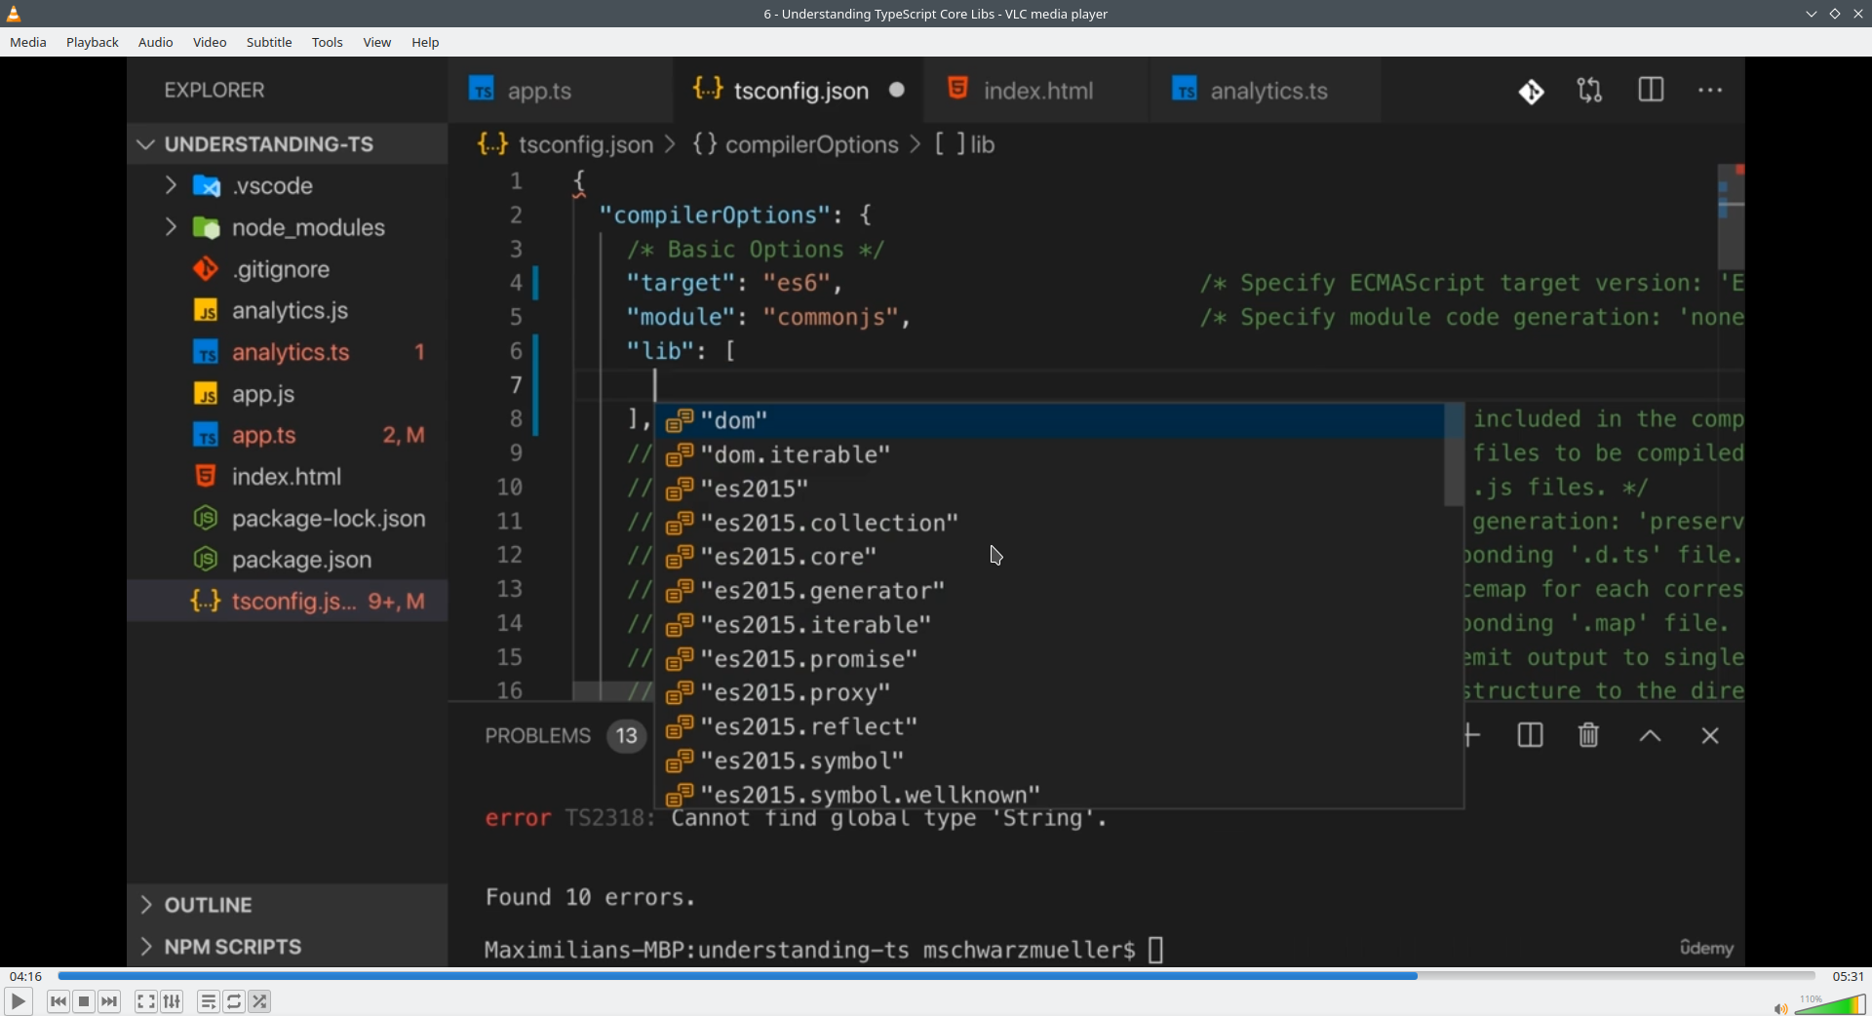Select tsconfig.json in the explorer tree

pos(287,602)
